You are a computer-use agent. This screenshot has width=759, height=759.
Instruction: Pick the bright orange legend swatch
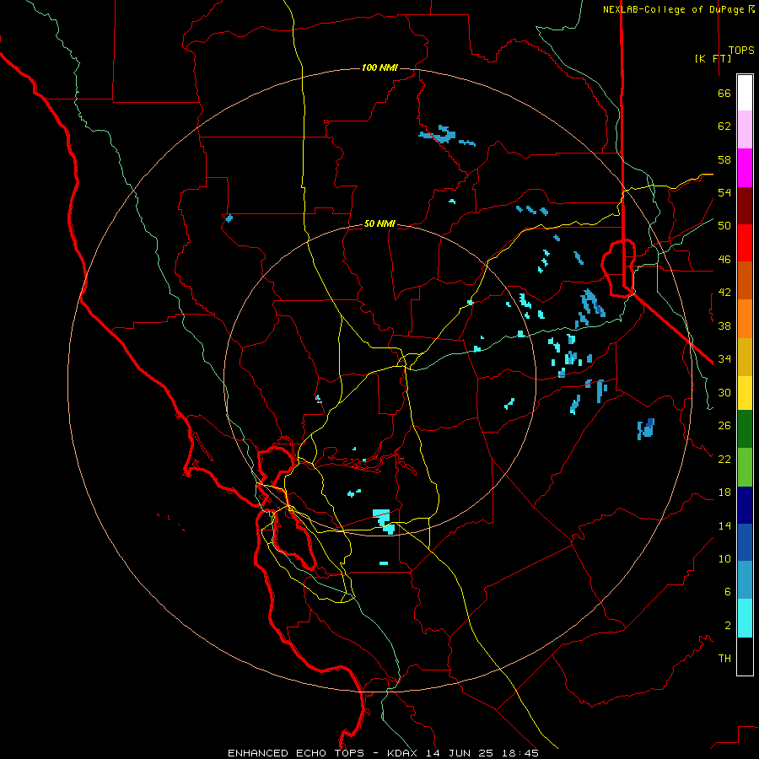tap(745, 319)
